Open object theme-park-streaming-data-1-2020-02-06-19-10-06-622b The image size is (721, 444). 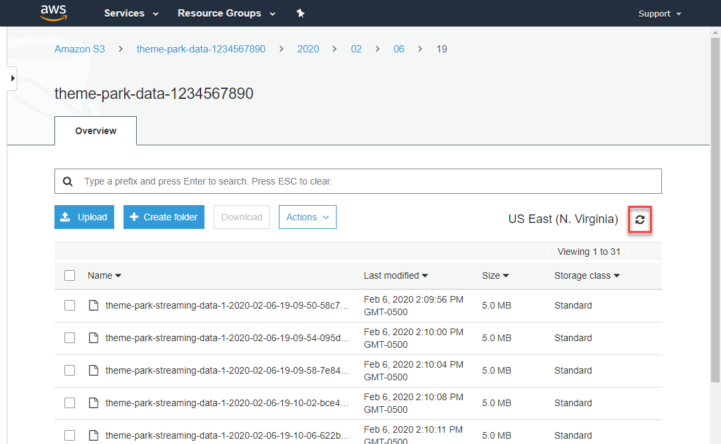pos(227,435)
